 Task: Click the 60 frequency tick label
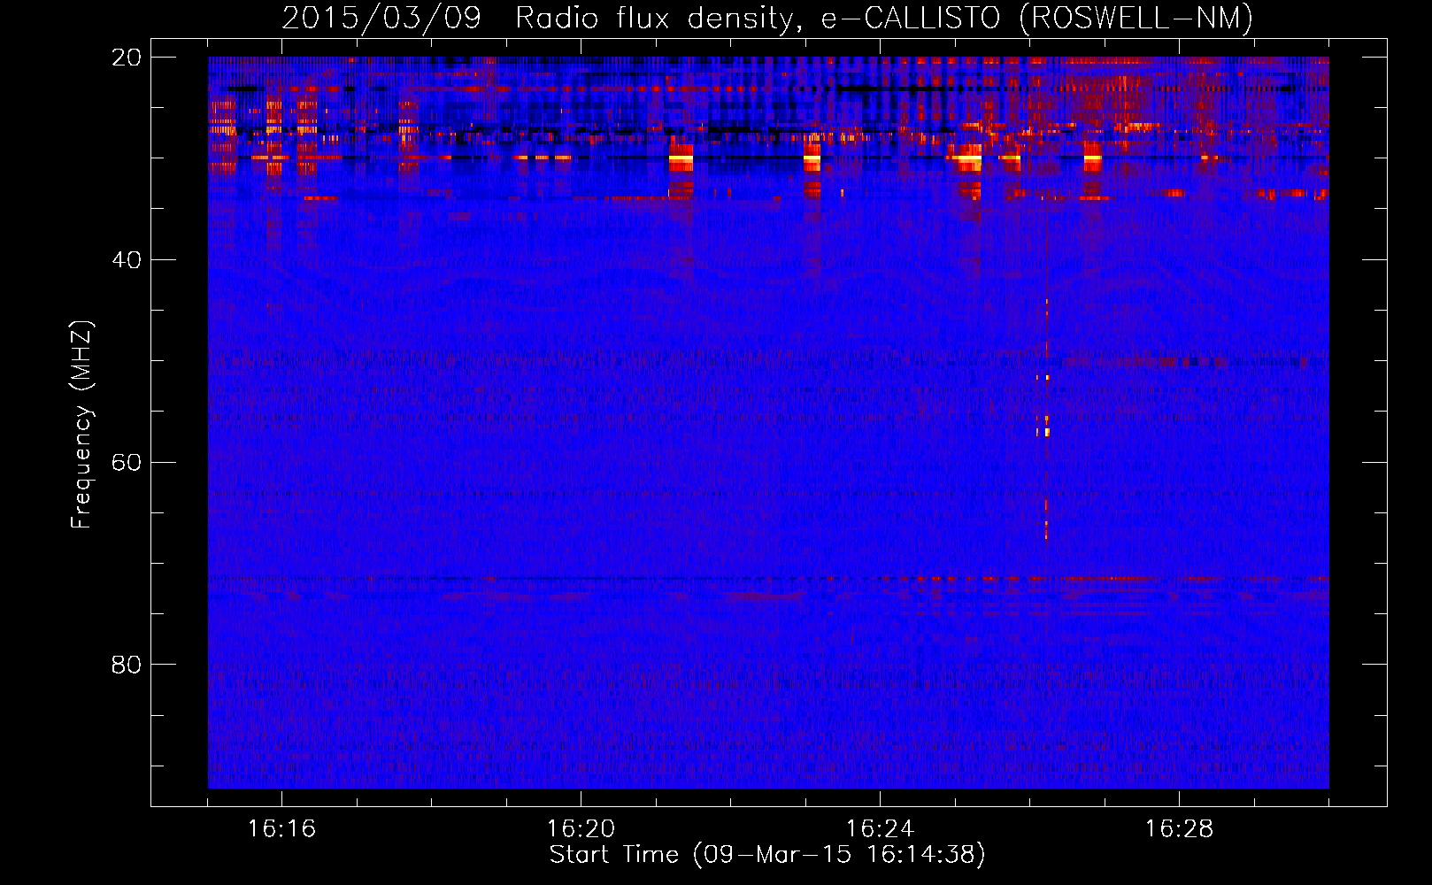tap(127, 463)
